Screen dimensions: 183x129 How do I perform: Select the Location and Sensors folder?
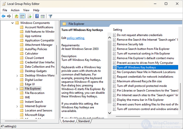38,110
